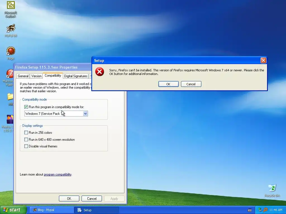
Task: Activate the Setup taskbar button
Action: click(96, 210)
